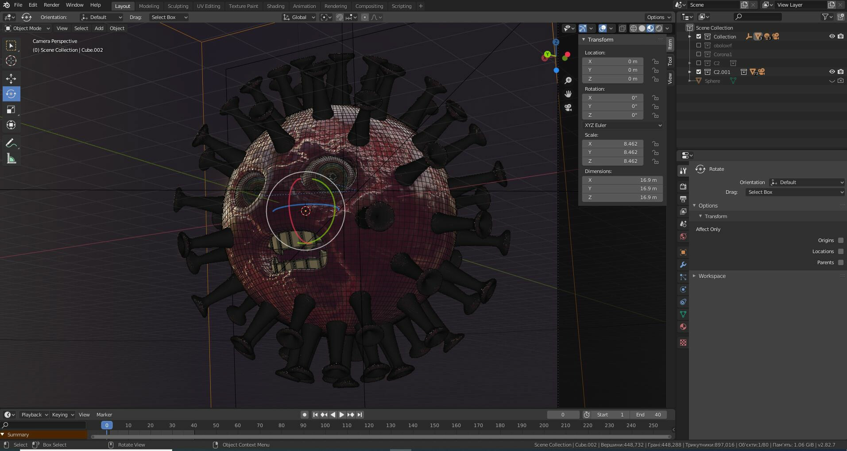Select the Scale tool
This screenshot has height=451, width=847.
point(11,109)
